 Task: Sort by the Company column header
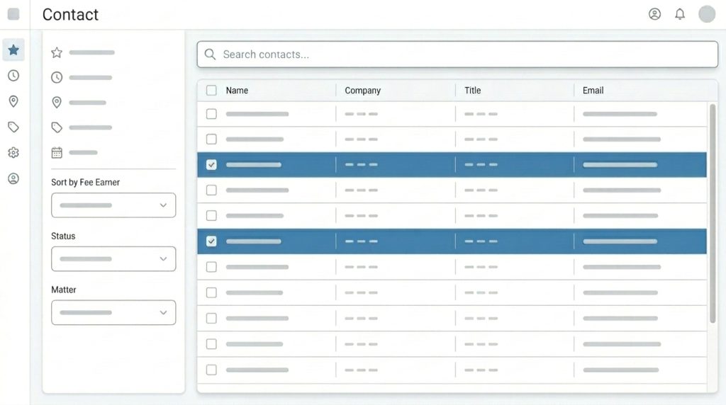point(362,91)
